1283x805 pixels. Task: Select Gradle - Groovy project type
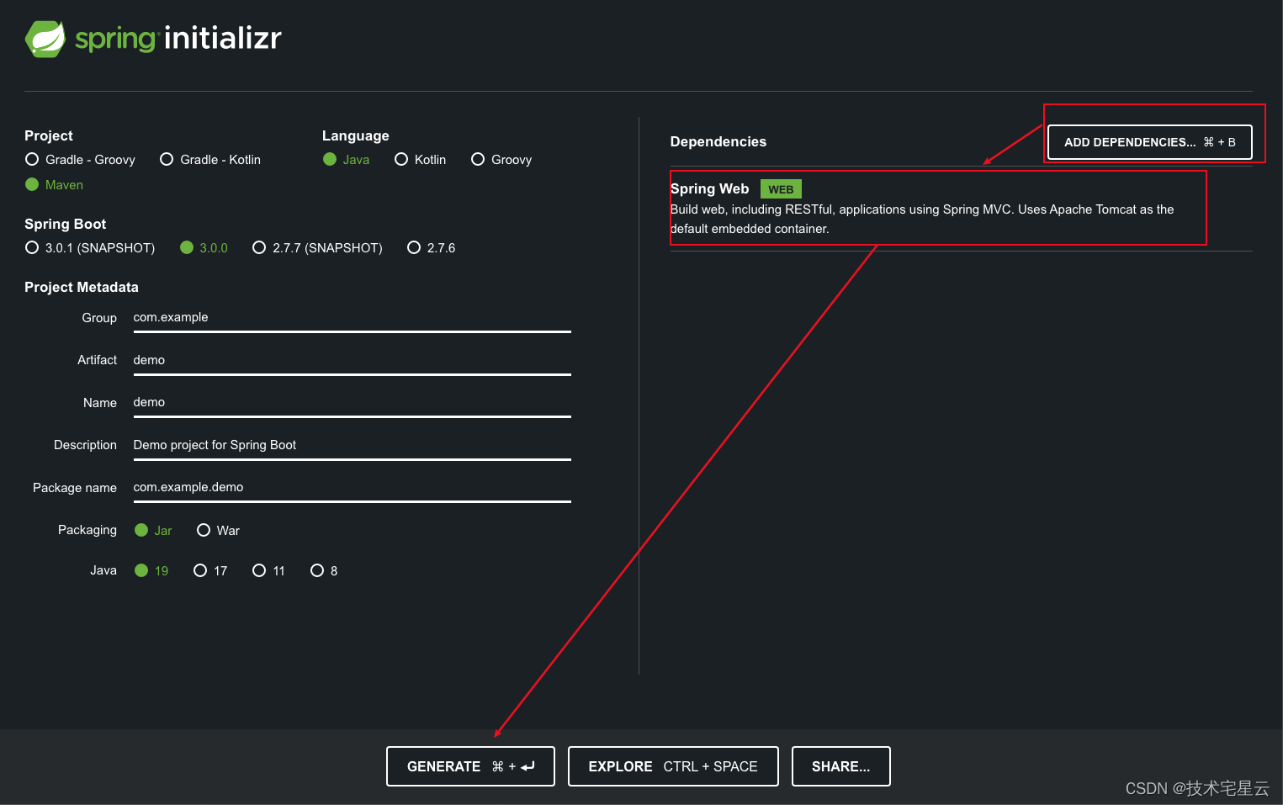click(80, 160)
